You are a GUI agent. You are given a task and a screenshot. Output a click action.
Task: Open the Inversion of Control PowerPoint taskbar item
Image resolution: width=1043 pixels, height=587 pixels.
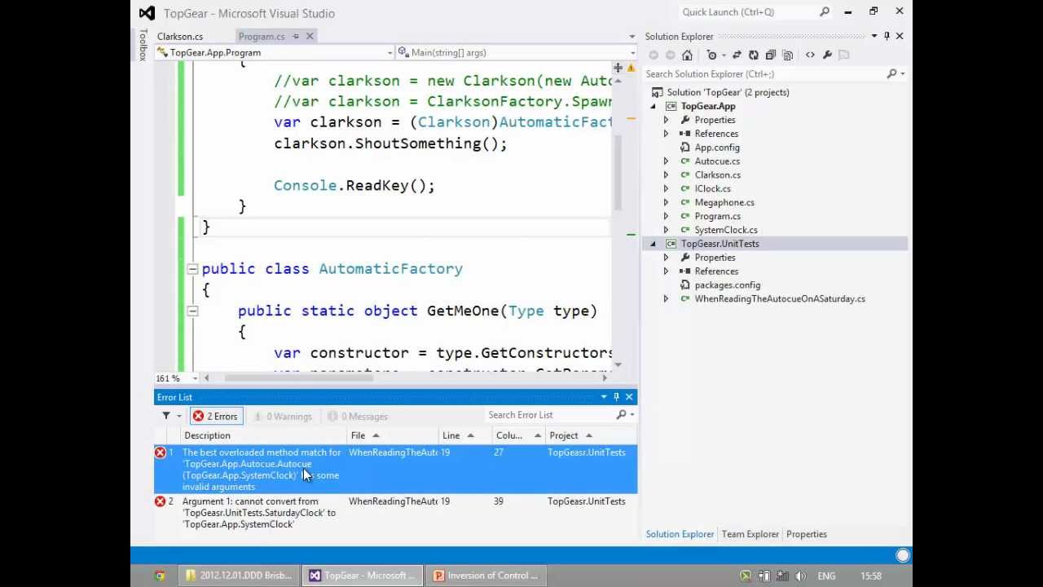pos(485,576)
